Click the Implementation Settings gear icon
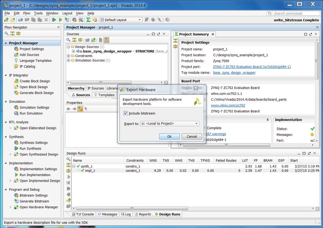Viewport: 323px width, 228px height. (x=16, y=169)
